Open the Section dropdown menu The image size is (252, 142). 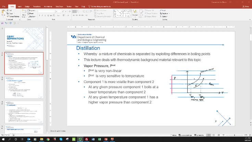[33, 16]
